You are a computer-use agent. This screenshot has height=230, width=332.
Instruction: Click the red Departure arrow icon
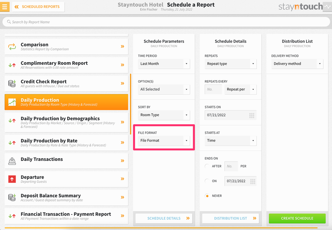tap(12, 179)
